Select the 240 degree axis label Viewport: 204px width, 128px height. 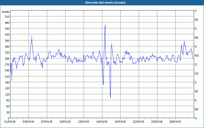tap(7, 71)
